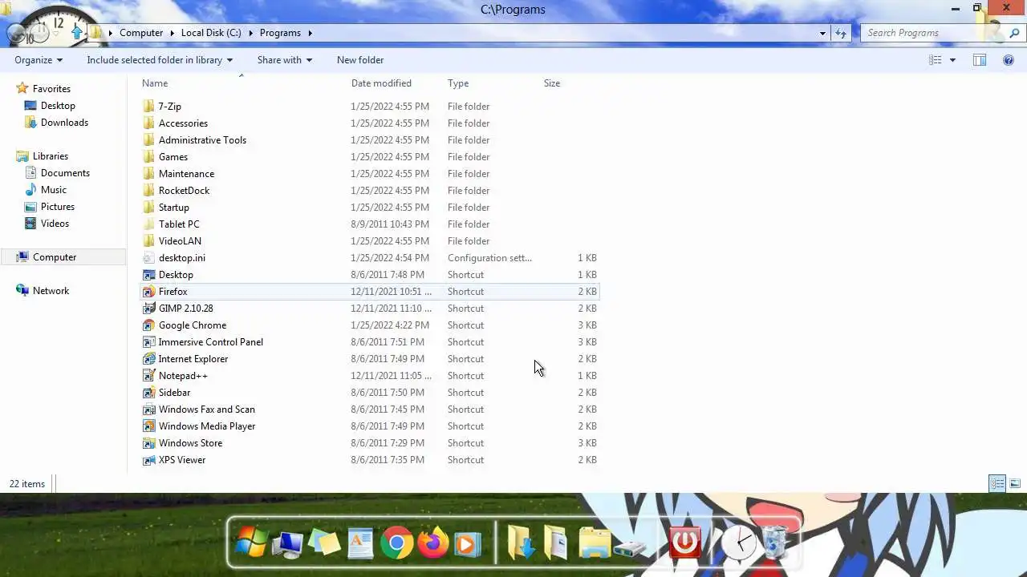This screenshot has height=577, width=1027.
Task: Click the Change your view icon
Action: pyautogui.click(x=936, y=60)
